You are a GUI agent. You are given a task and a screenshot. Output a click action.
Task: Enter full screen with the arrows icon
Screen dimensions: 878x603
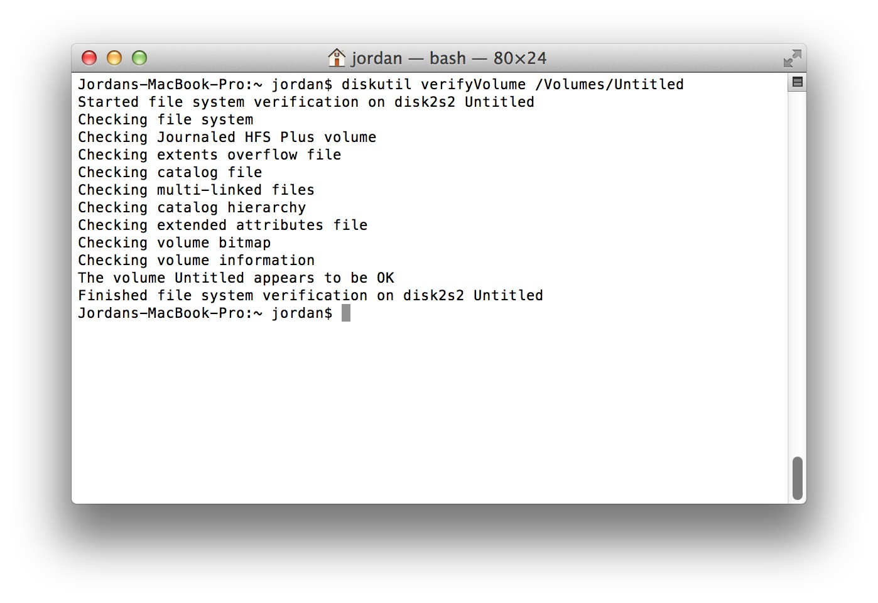[792, 58]
